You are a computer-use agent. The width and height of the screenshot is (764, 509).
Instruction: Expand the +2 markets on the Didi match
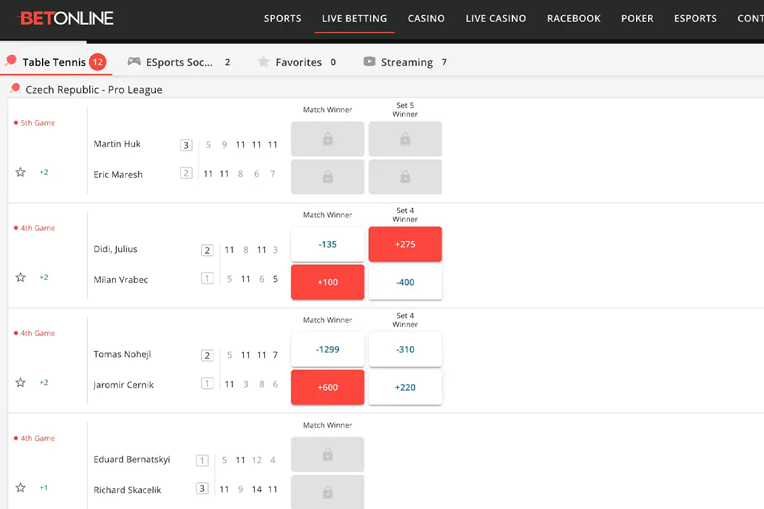point(44,277)
